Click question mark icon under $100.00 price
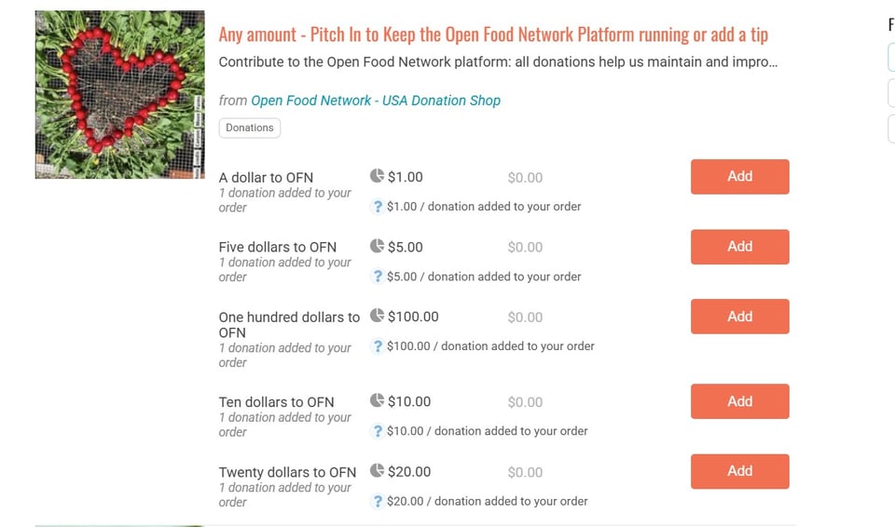The height and width of the screenshot is (527, 895). (x=378, y=346)
